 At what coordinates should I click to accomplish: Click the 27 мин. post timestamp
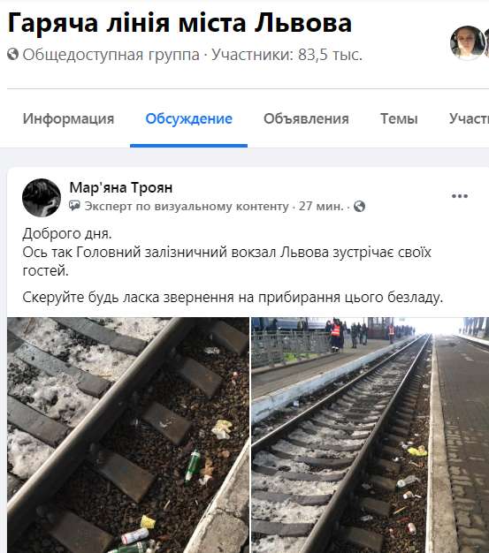point(321,206)
